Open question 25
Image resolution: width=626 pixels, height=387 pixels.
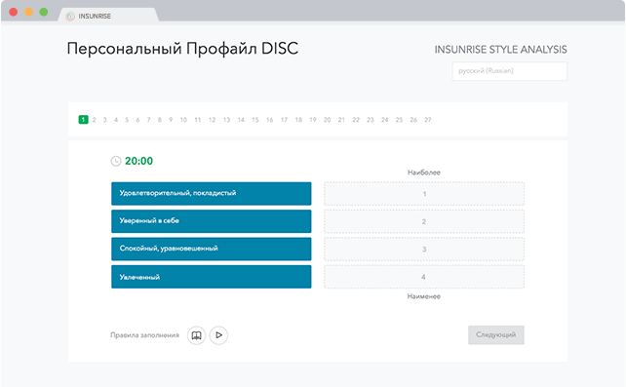point(399,120)
